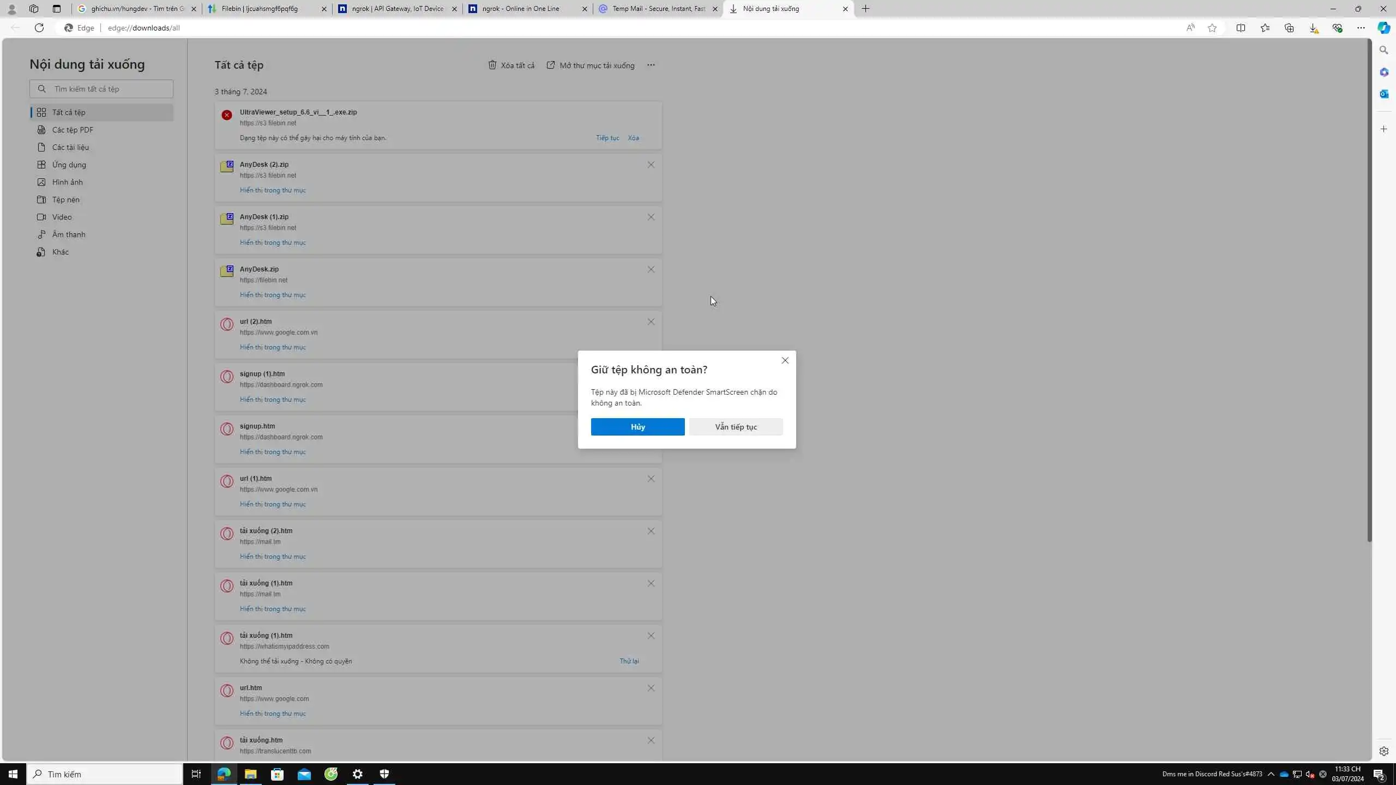
Task: Open Copilot icon in the corner
Action: tap(1383, 28)
